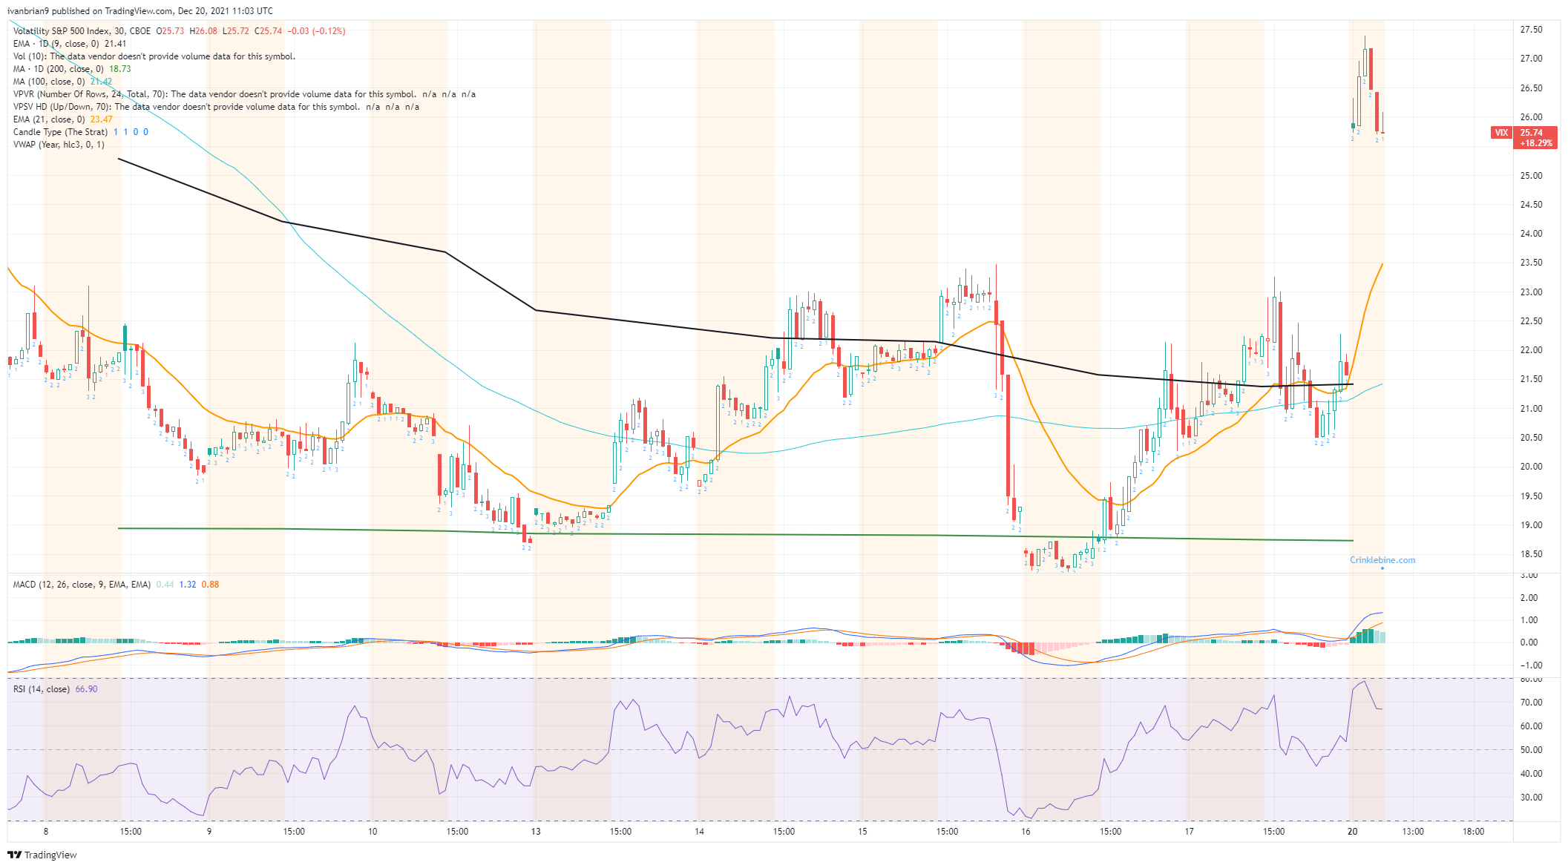Click date 20 on the time axis
The height and width of the screenshot is (868, 1568).
coord(1352,832)
